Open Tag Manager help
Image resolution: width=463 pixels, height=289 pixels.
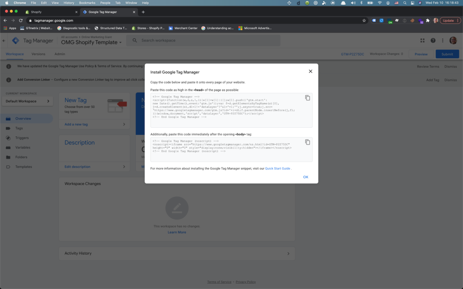click(x=433, y=41)
